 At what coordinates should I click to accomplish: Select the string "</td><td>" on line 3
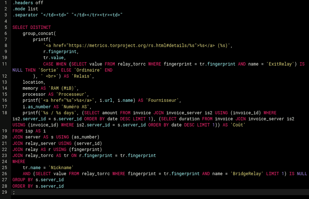tap(55, 15)
